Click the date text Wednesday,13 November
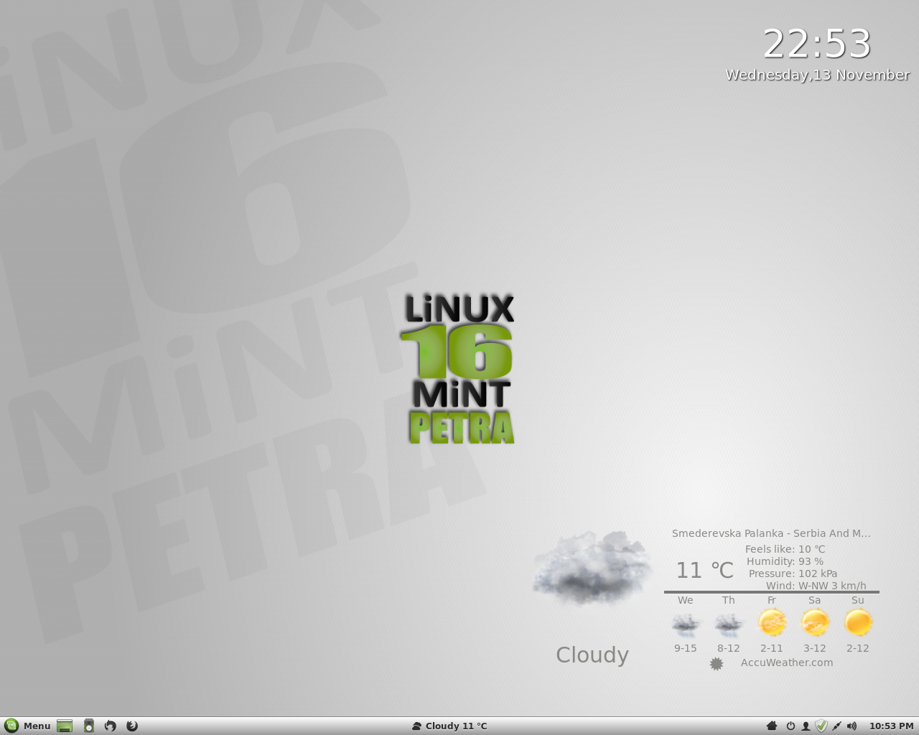Viewport: 919px width, 735px height. pyautogui.click(x=818, y=75)
